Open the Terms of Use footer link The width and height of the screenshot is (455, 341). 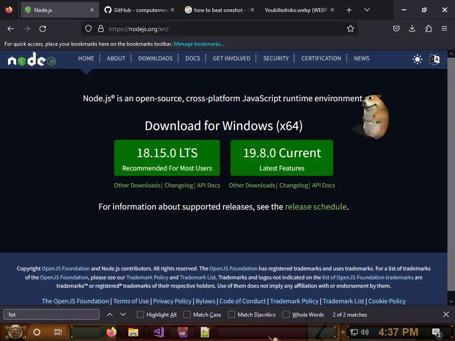(x=131, y=301)
